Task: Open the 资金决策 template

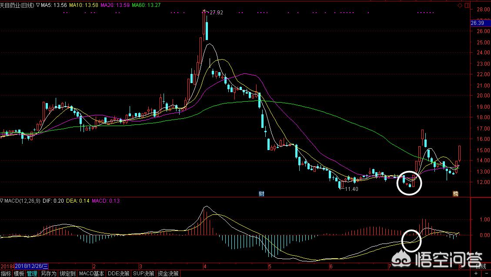Action: click(168, 274)
